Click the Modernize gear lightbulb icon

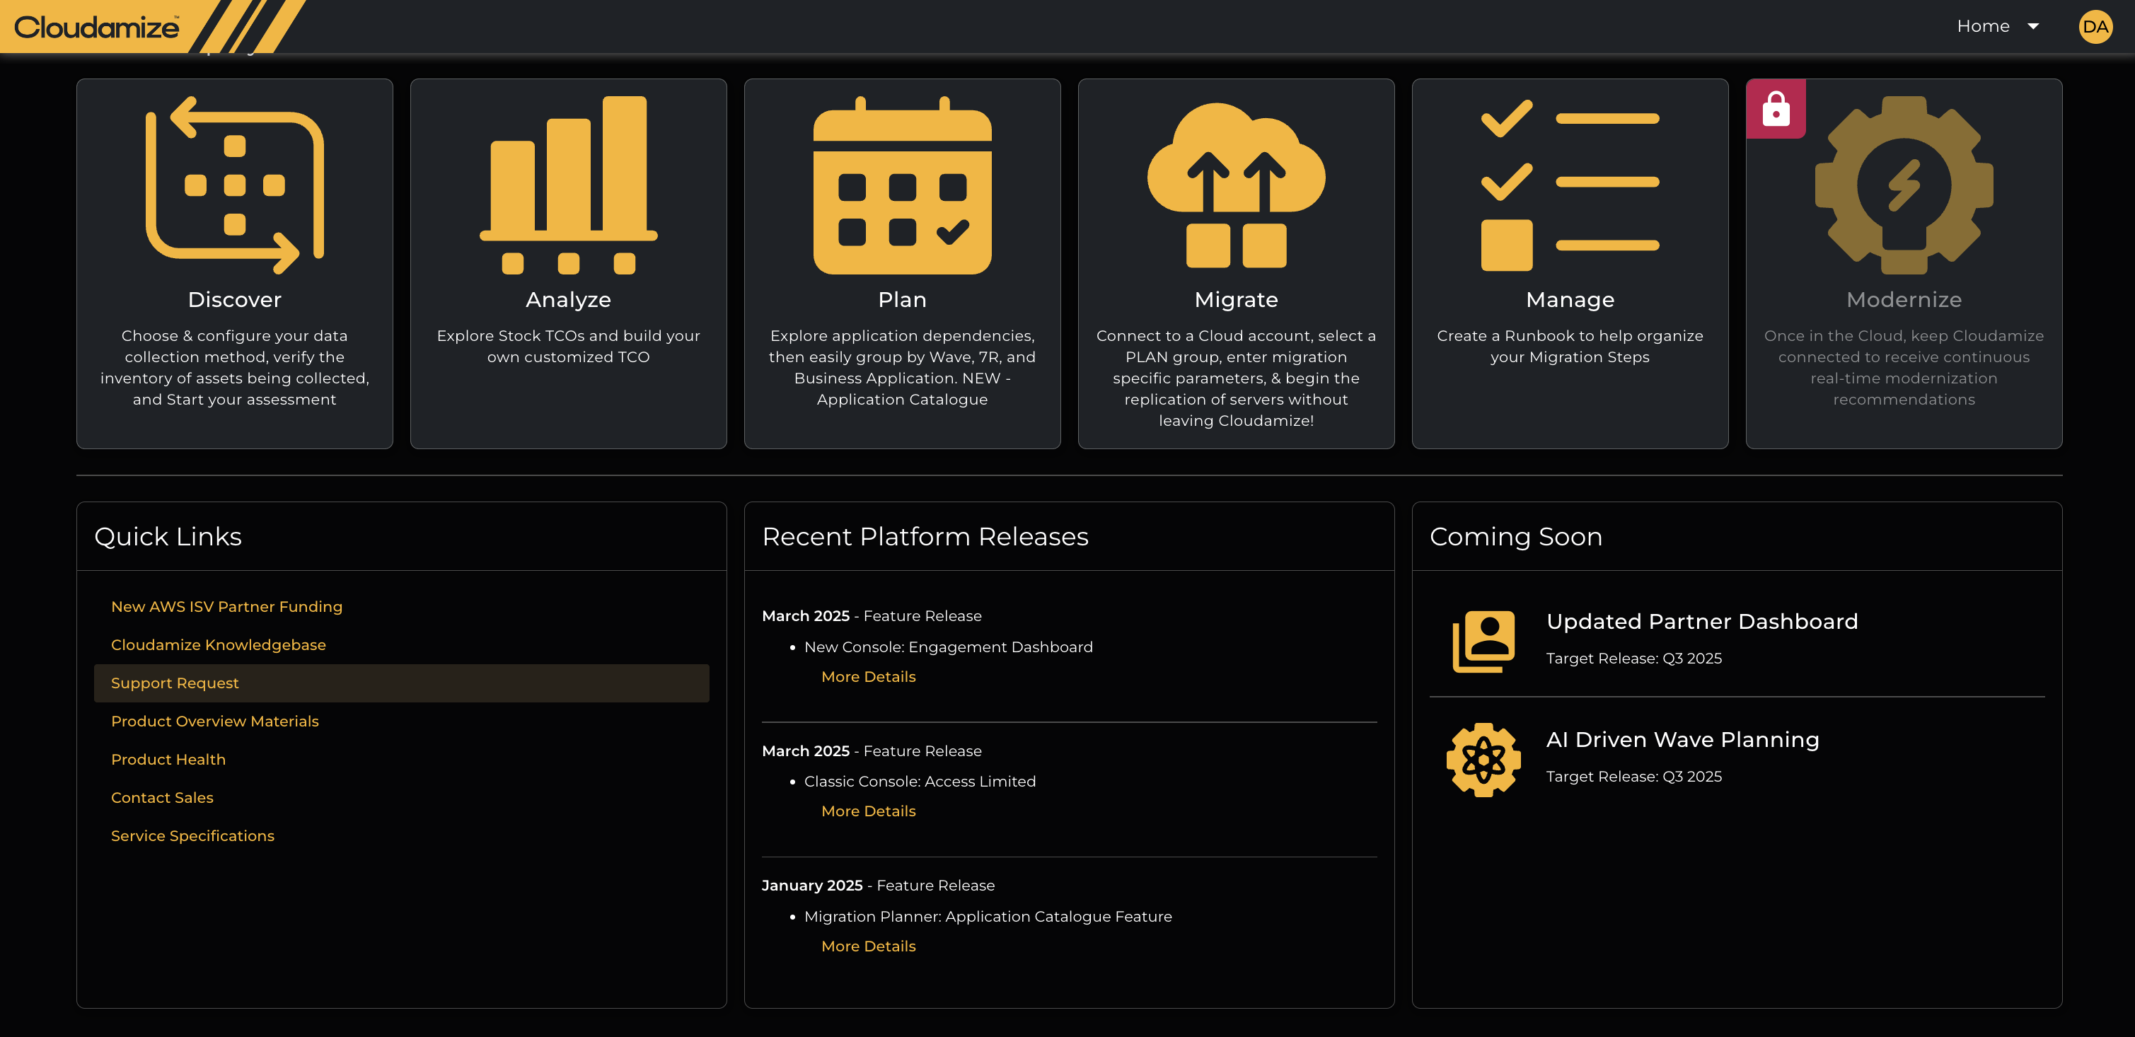point(1904,185)
